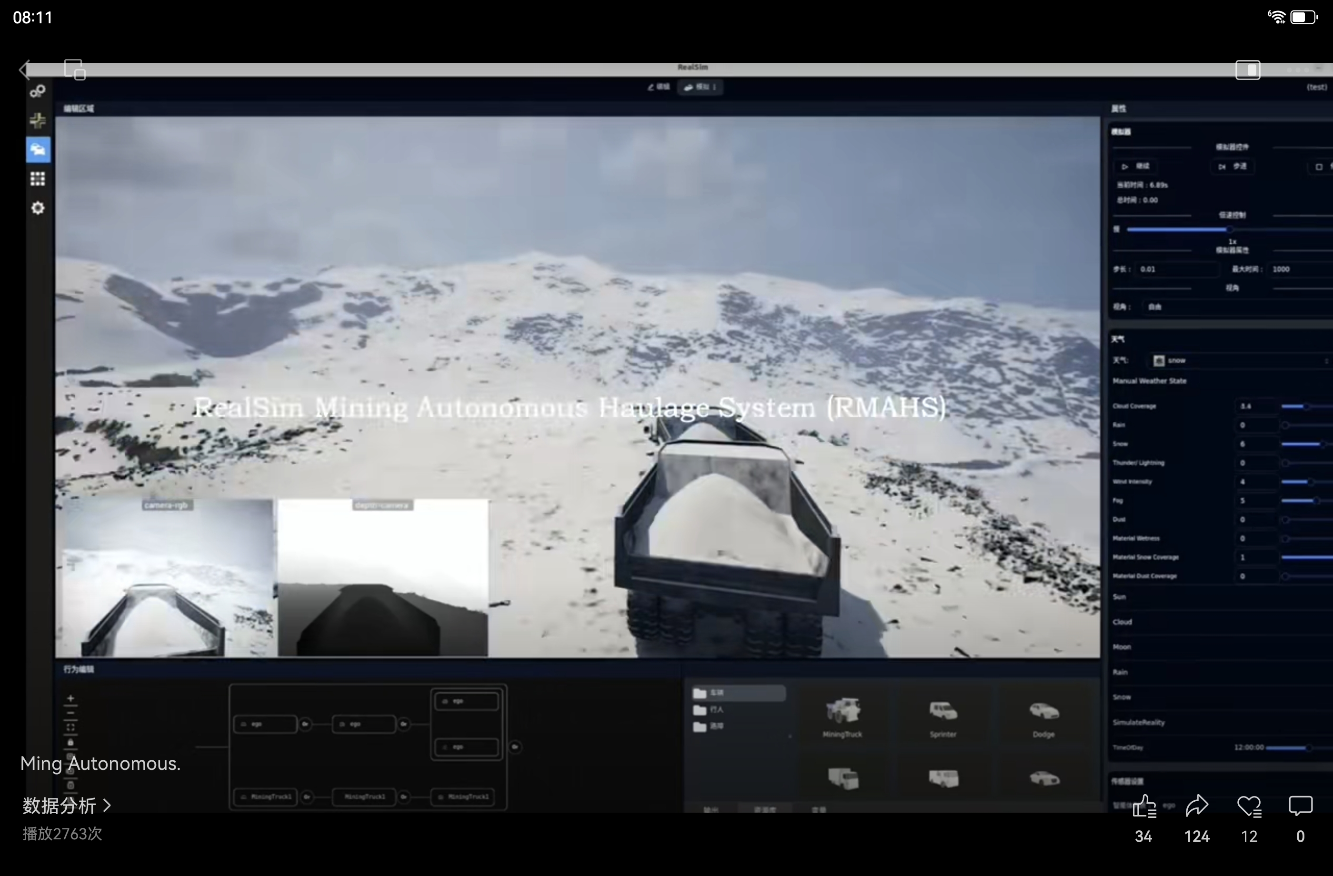The width and height of the screenshot is (1333, 876).
Task: Open the grid apps sidebar icon
Action: point(38,179)
